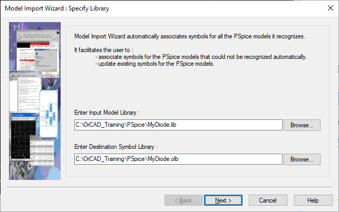Open Help for the wizard
This screenshot has height=212, width=339.
[x=313, y=200]
